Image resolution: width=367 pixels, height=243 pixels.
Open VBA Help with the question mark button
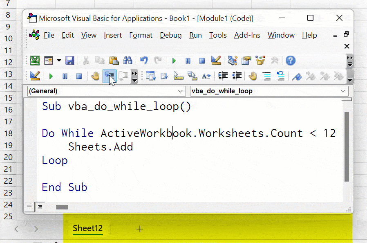(x=290, y=61)
